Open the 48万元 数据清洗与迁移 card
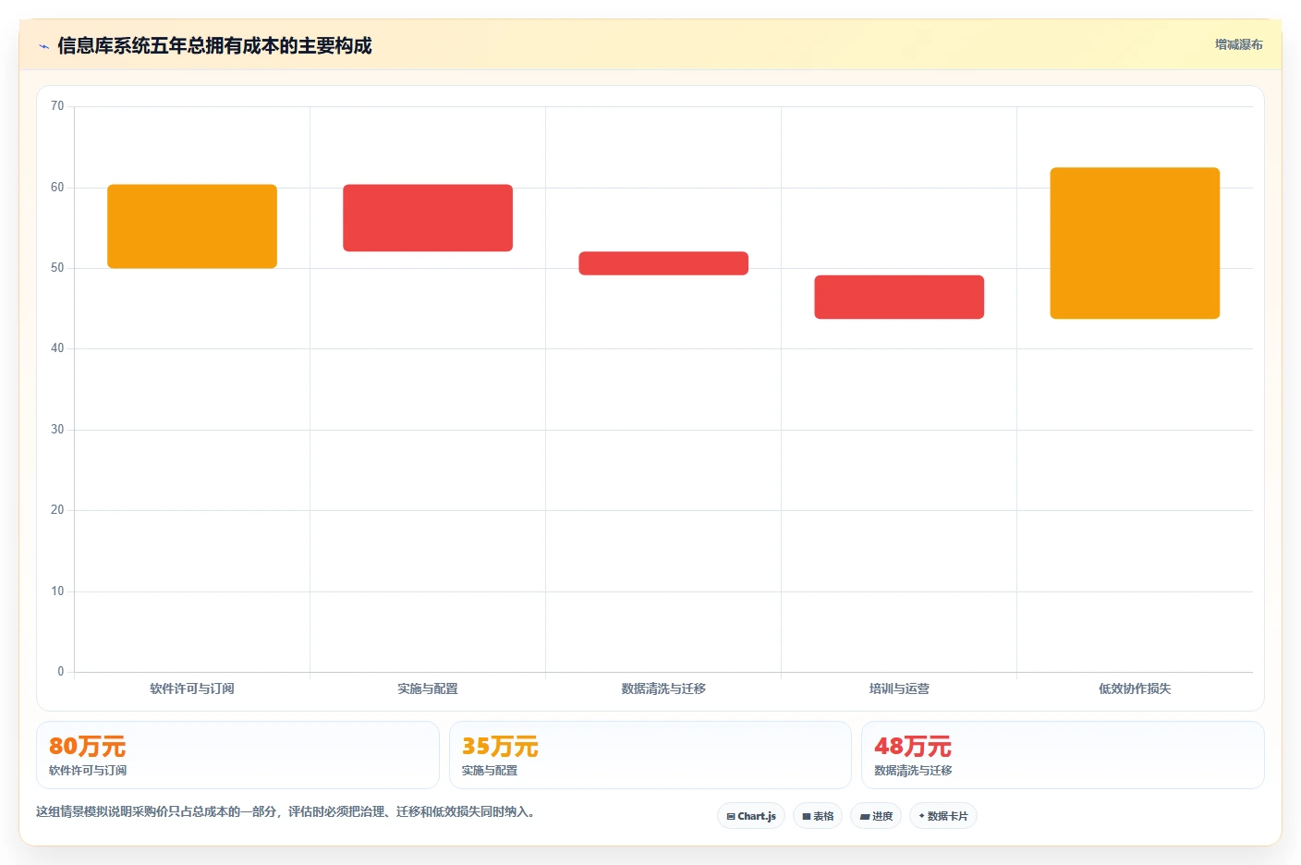The width and height of the screenshot is (1301, 865). [1063, 755]
